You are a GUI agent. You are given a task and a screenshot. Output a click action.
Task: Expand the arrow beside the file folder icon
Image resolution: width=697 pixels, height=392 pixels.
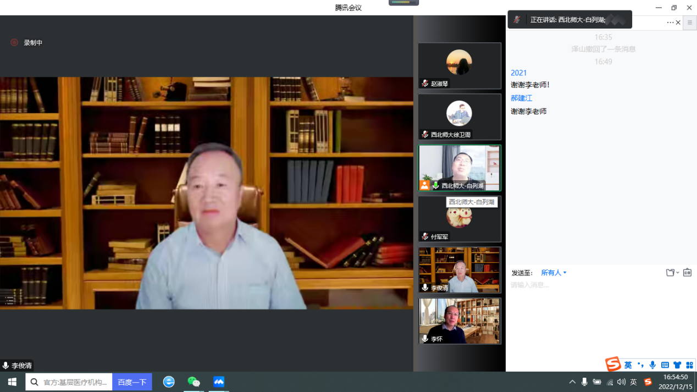tap(678, 273)
